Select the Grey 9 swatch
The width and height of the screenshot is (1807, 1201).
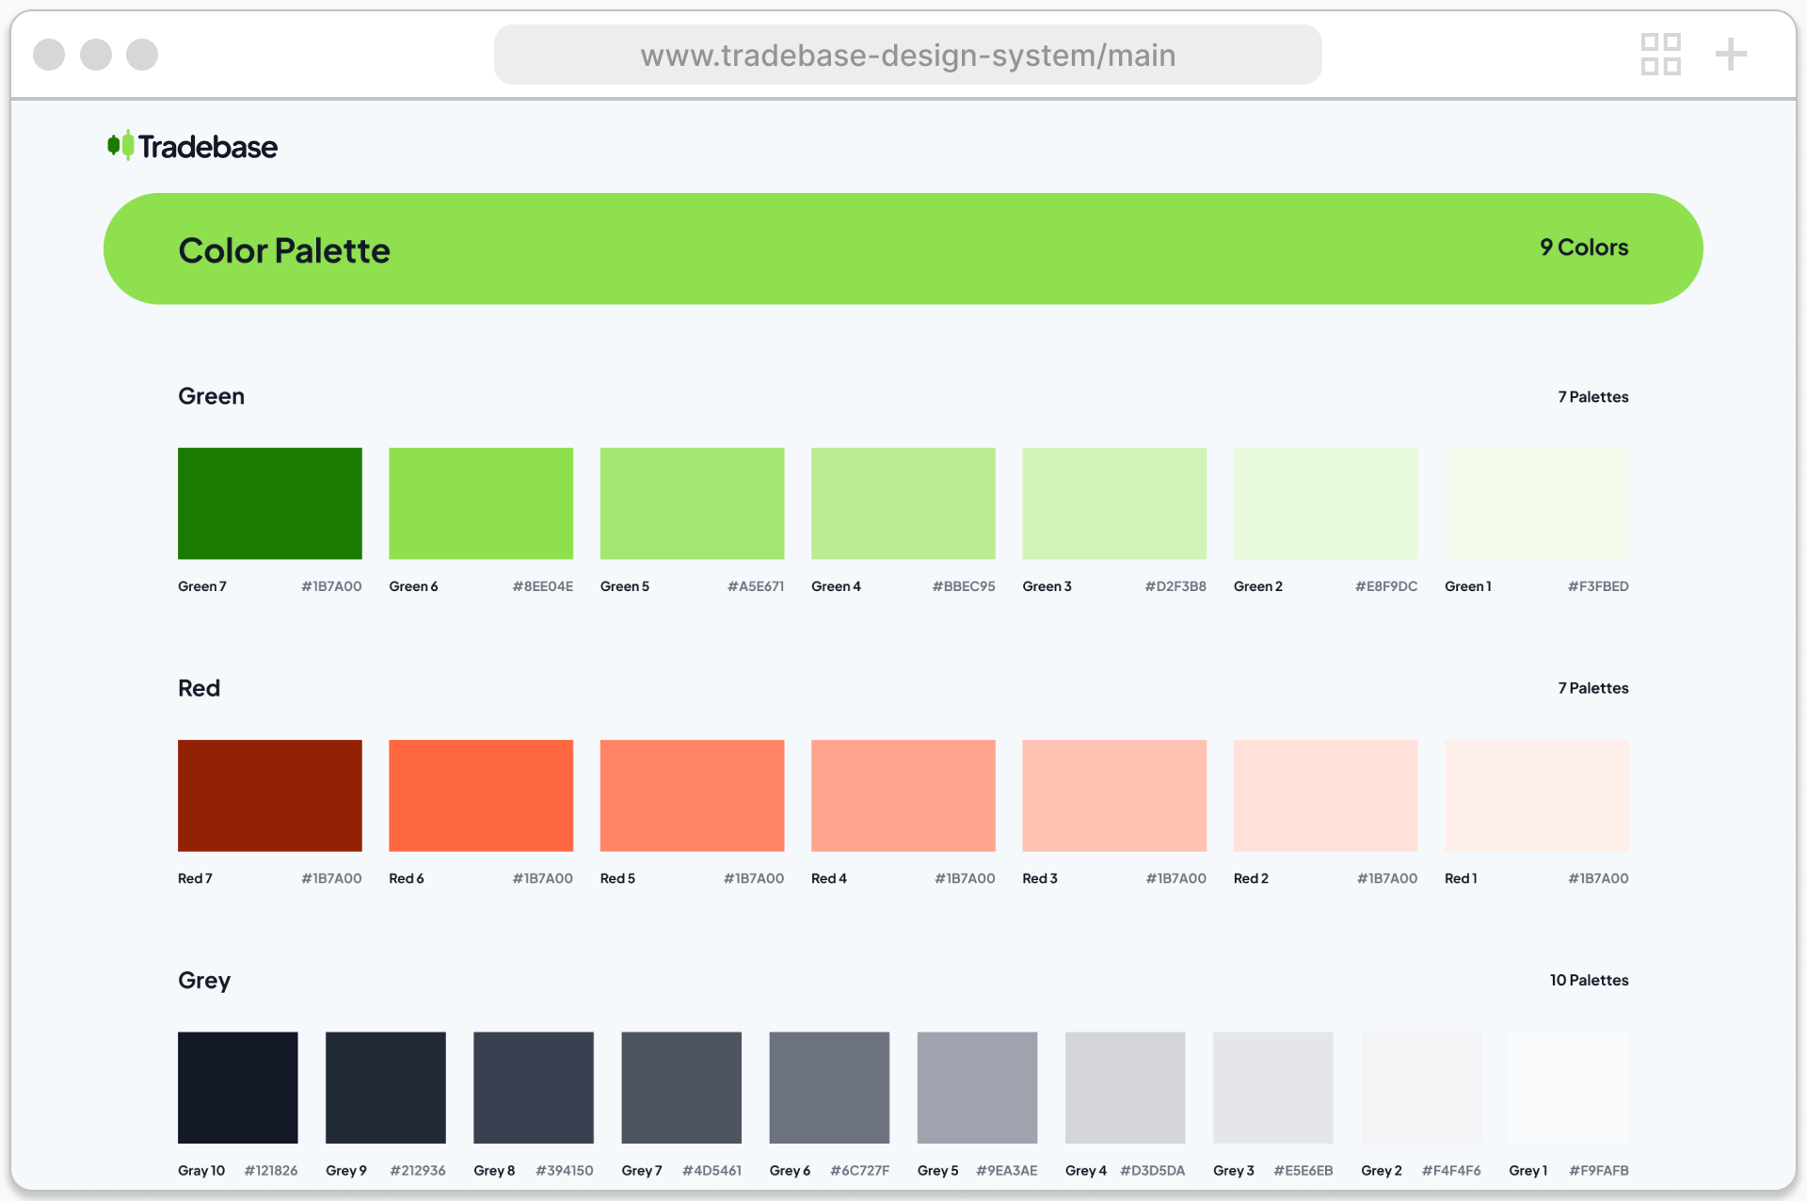[x=386, y=1088]
